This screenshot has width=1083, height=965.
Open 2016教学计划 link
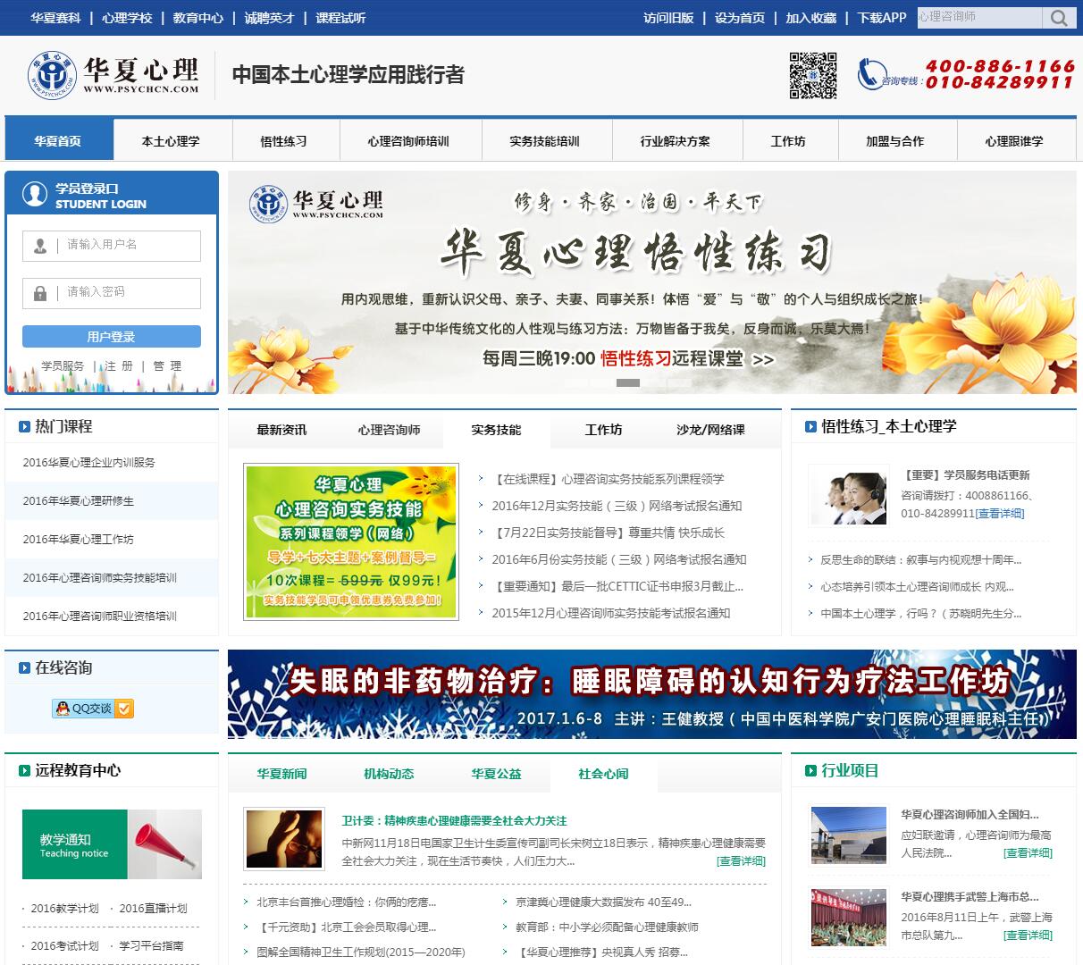(x=64, y=909)
